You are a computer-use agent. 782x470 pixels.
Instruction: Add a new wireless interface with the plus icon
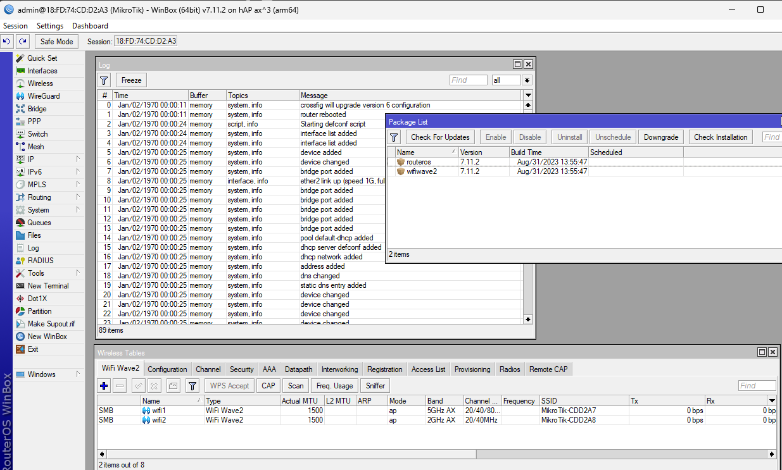pyautogui.click(x=103, y=385)
